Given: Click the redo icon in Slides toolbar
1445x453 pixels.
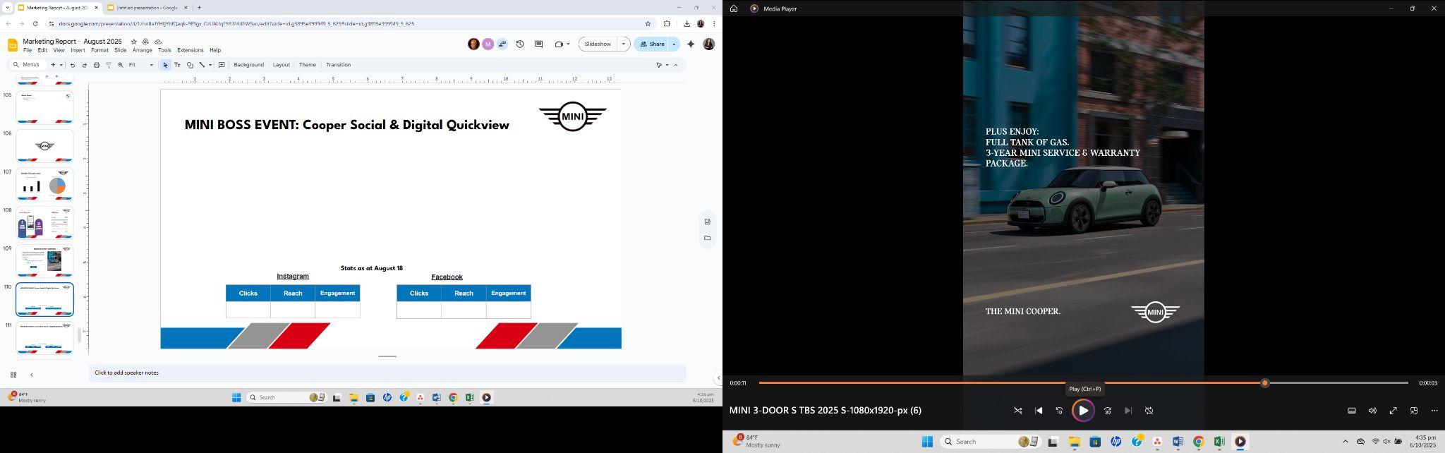Looking at the screenshot, I should point(84,65).
